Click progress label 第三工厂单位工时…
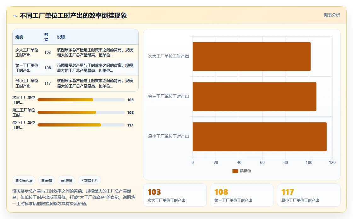The width and height of the screenshot is (353, 219). tap(24, 112)
